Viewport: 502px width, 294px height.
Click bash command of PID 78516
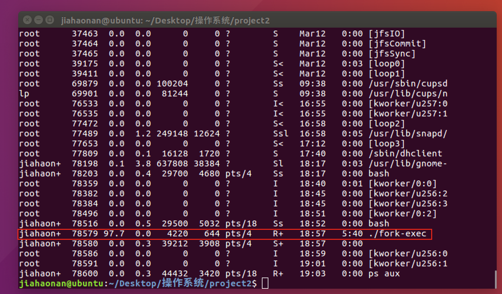tap(379, 223)
